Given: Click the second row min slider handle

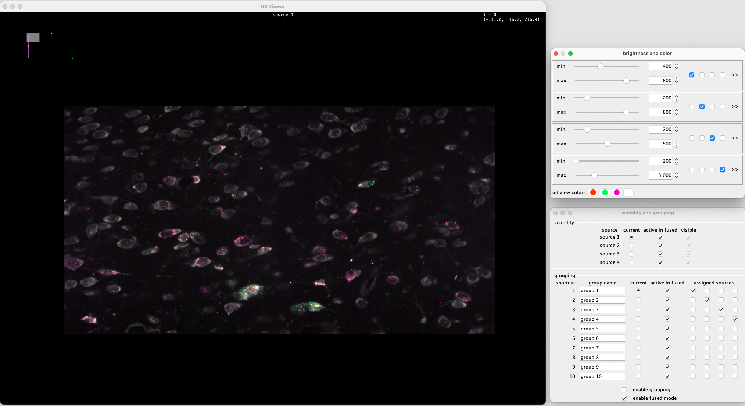Looking at the screenshot, I should pyautogui.click(x=587, y=98).
